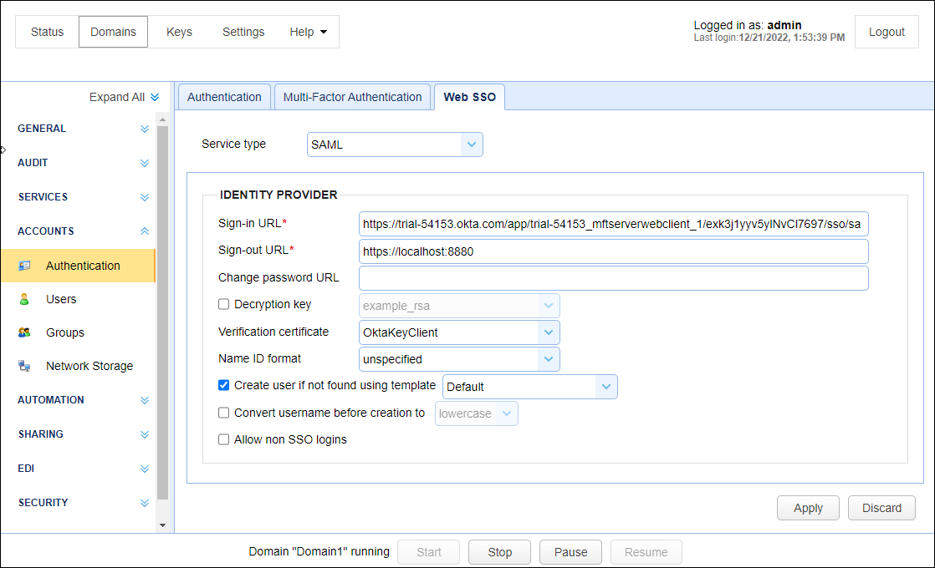935x568 pixels.
Task: Click the Expand All double-chevron icon
Action: [x=155, y=98]
